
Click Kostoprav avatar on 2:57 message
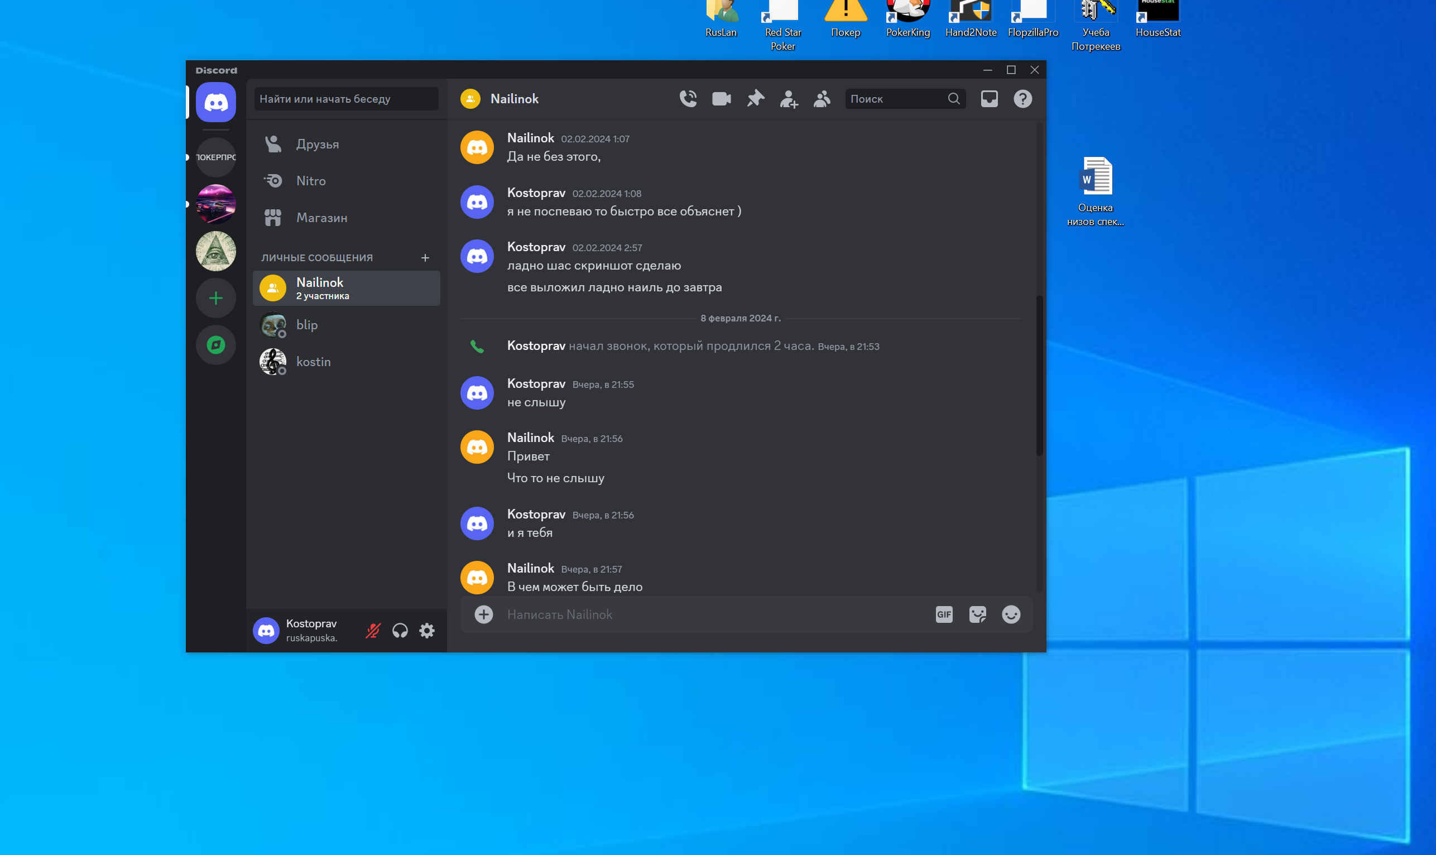pyautogui.click(x=477, y=256)
